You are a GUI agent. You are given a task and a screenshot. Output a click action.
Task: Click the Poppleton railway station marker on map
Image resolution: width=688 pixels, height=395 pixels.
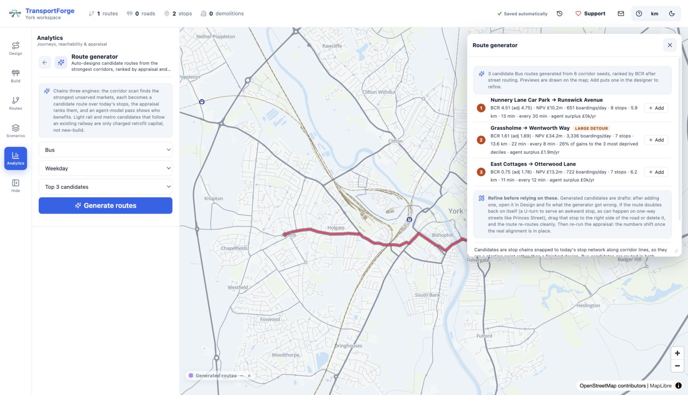click(x=202, y=102)
